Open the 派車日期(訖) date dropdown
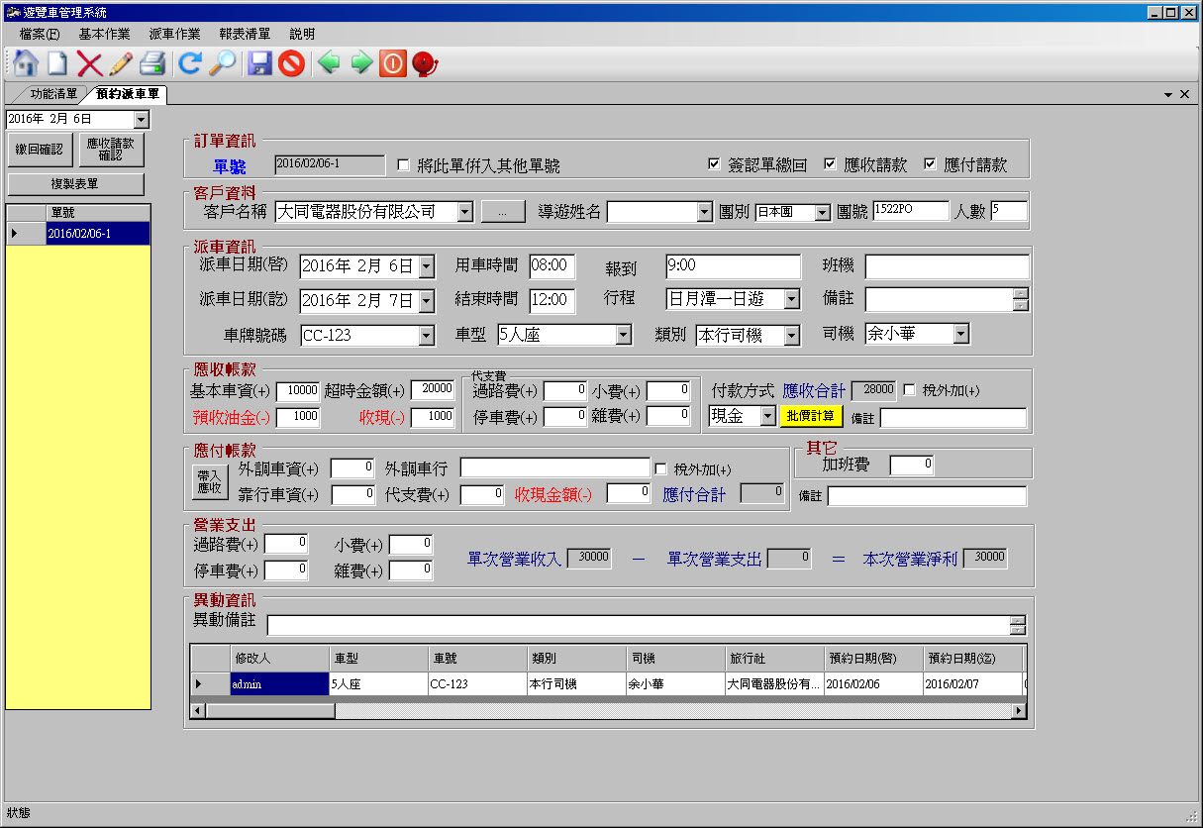The image size is (1203, 828). [427, 301]
